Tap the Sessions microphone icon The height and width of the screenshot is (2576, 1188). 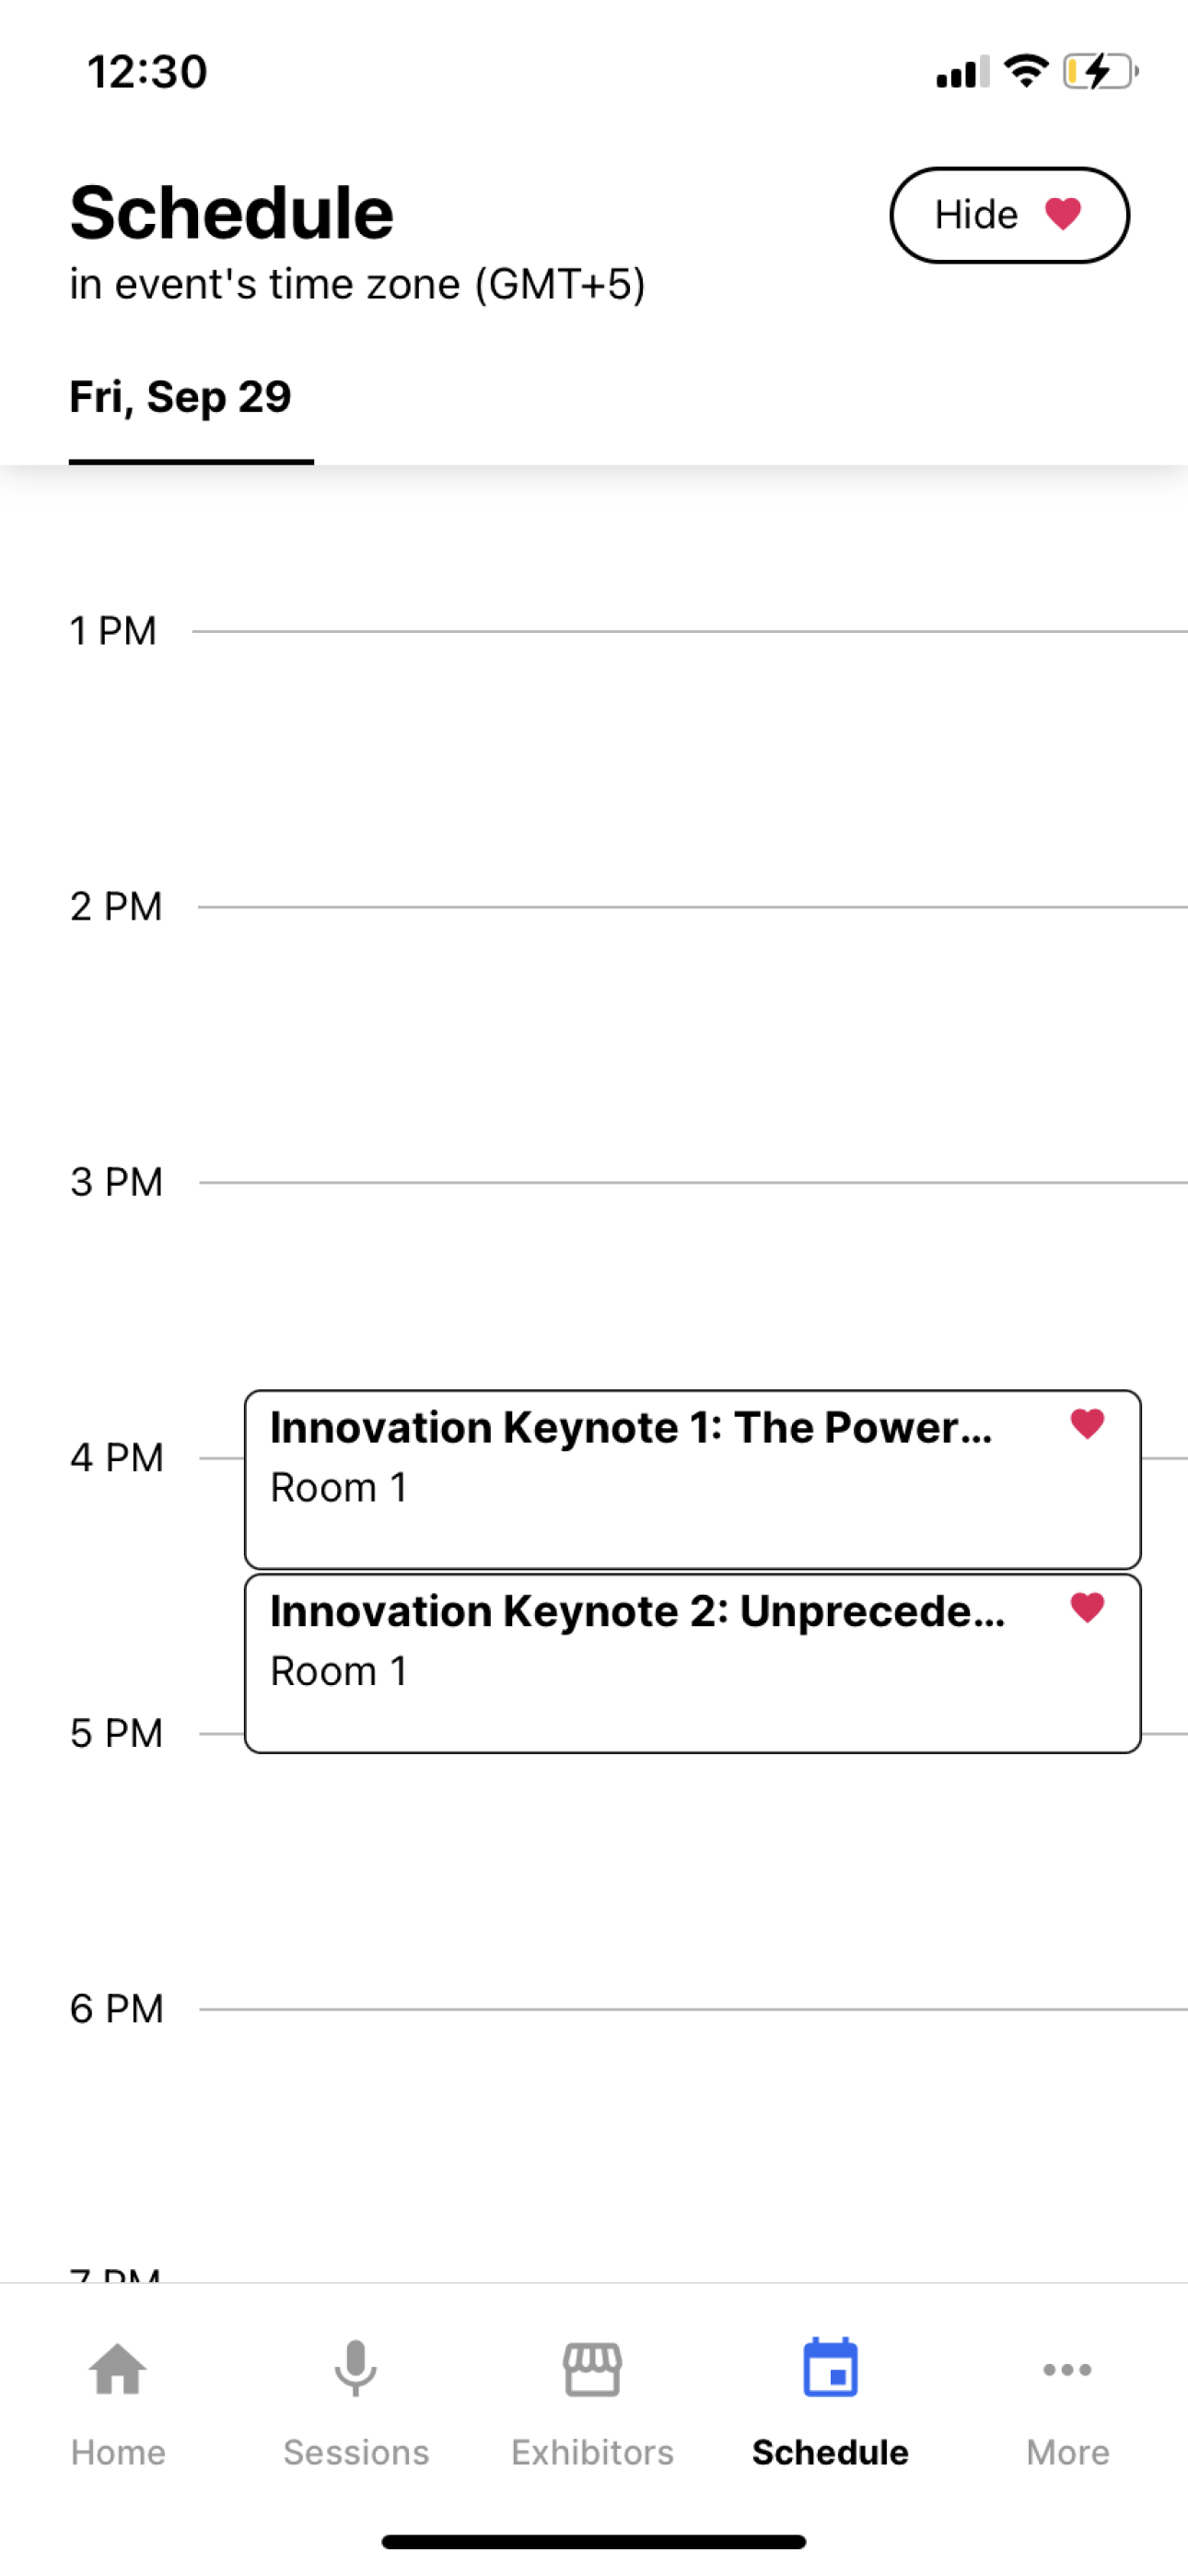coord(355,2368)
